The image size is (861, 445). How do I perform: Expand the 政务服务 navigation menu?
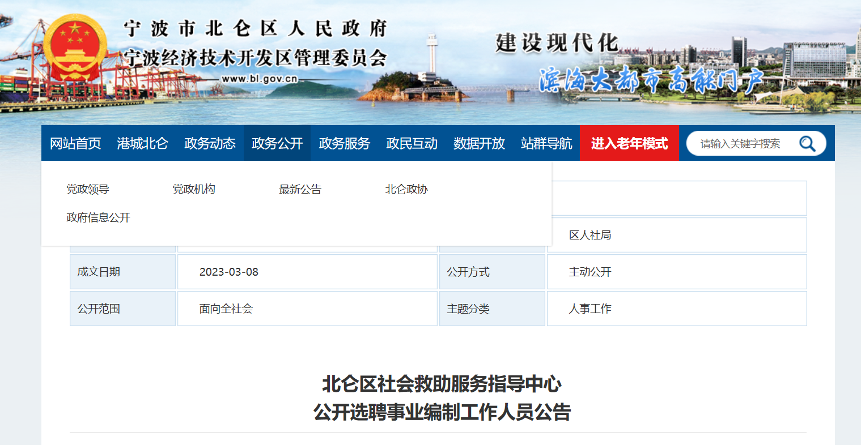point(344,143)
